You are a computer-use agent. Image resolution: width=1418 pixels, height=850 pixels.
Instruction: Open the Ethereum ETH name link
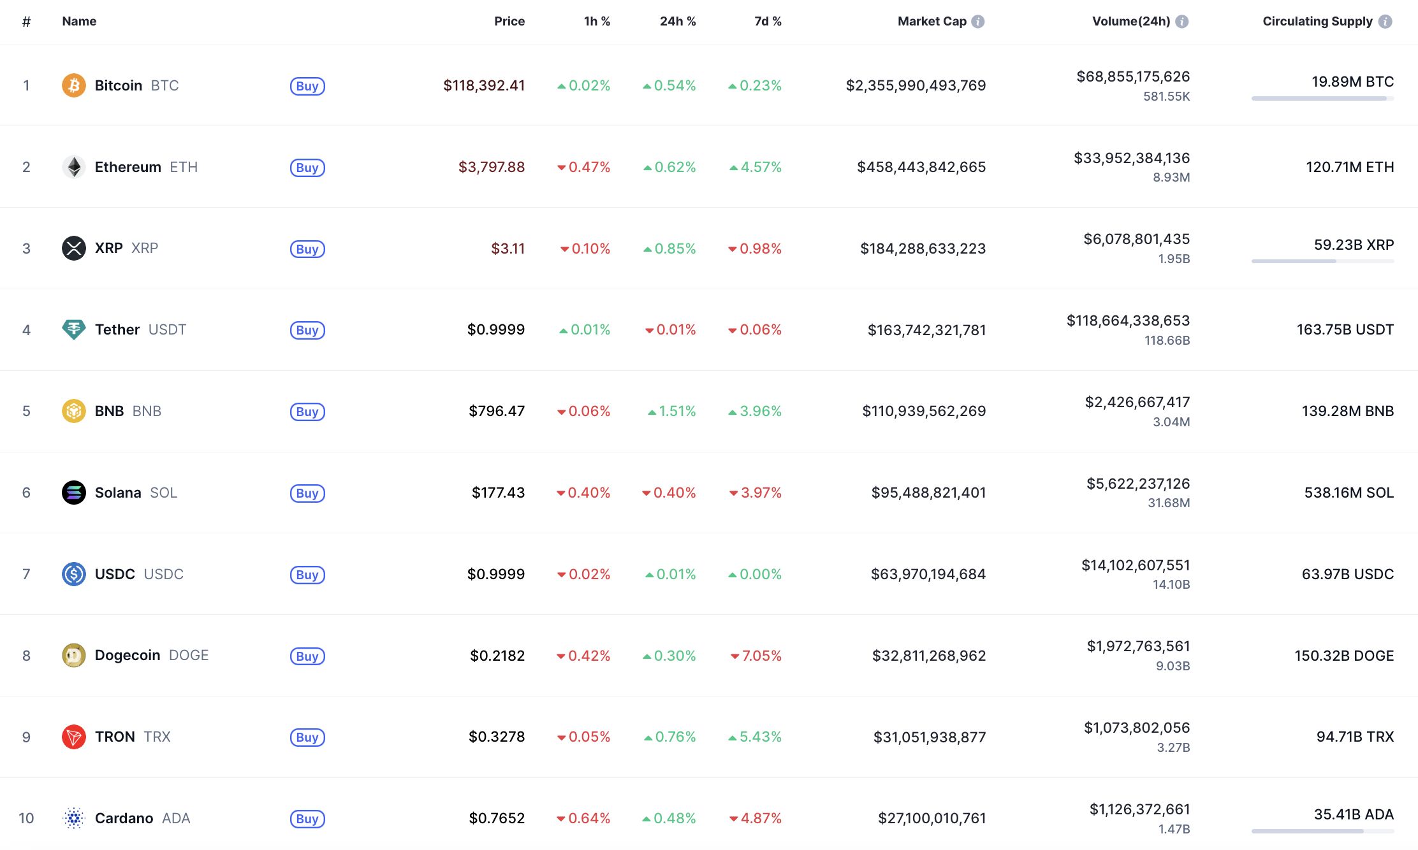[146, 167]
